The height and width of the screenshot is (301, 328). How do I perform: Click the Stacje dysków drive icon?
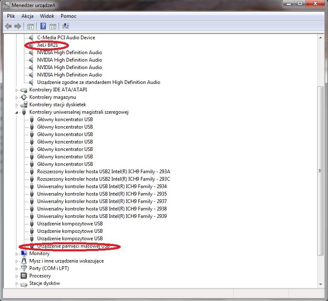click(24, 284)
